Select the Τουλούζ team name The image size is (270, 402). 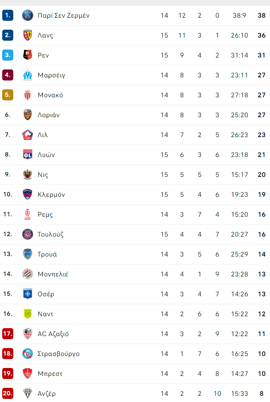pos(50,234)
